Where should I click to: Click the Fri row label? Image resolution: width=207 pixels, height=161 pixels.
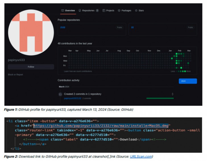click(x=64, y=65)
